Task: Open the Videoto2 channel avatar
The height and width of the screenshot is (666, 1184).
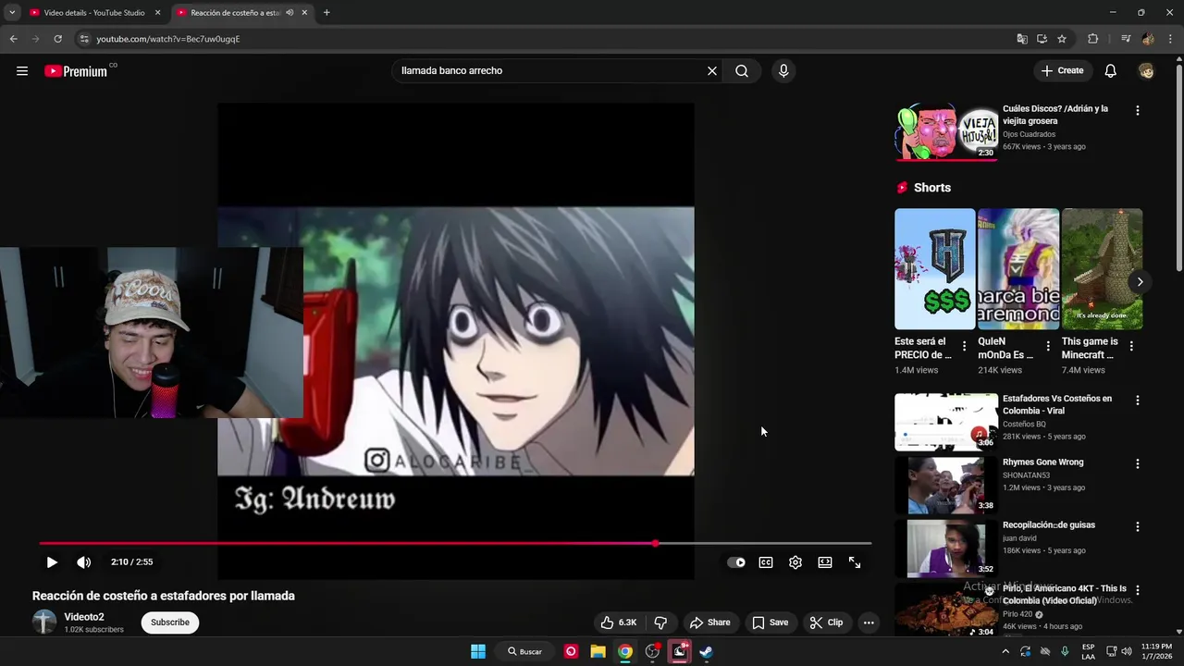Action: point(44,623)
